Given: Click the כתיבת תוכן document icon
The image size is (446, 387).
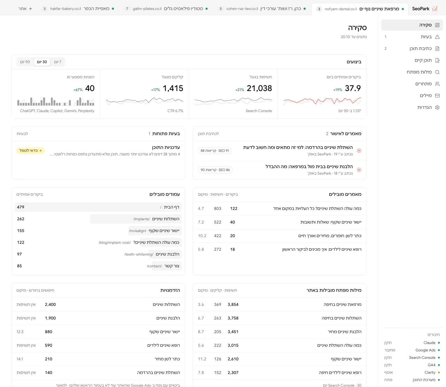Looking at the screenshot, I should pos(437,49).
